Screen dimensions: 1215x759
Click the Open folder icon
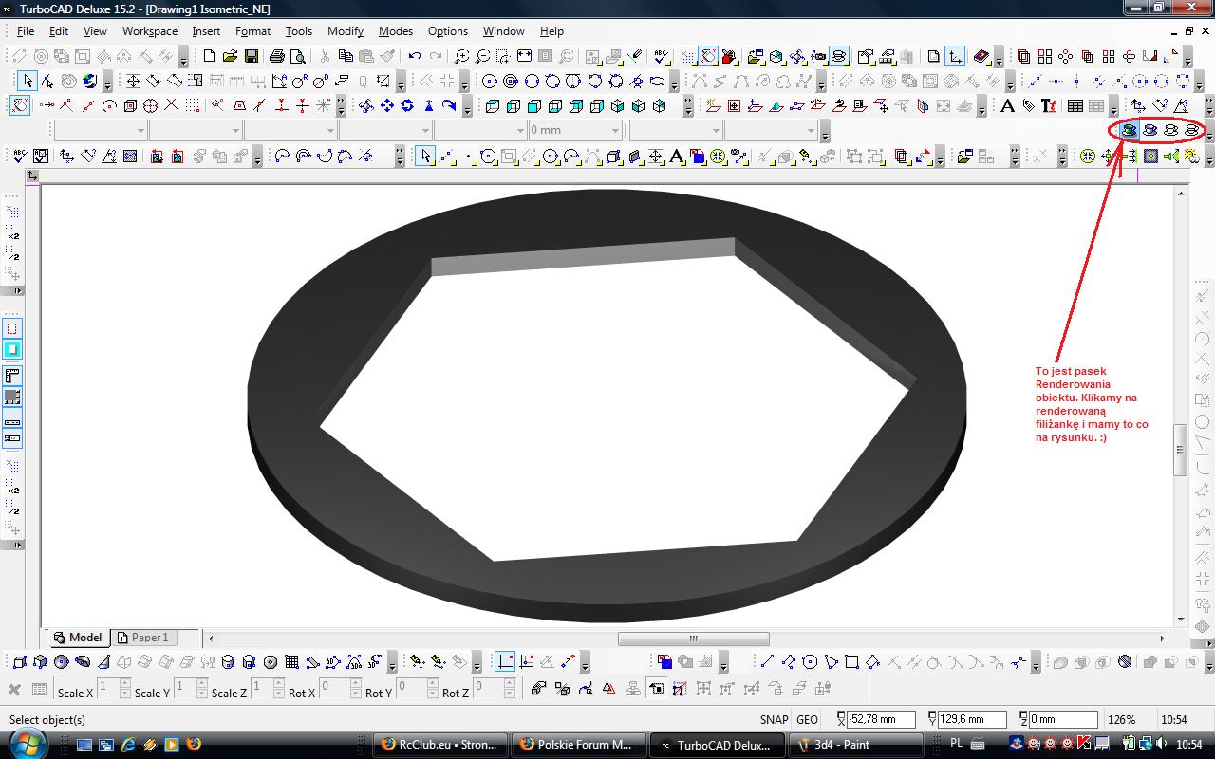click(x=230, y=57)
